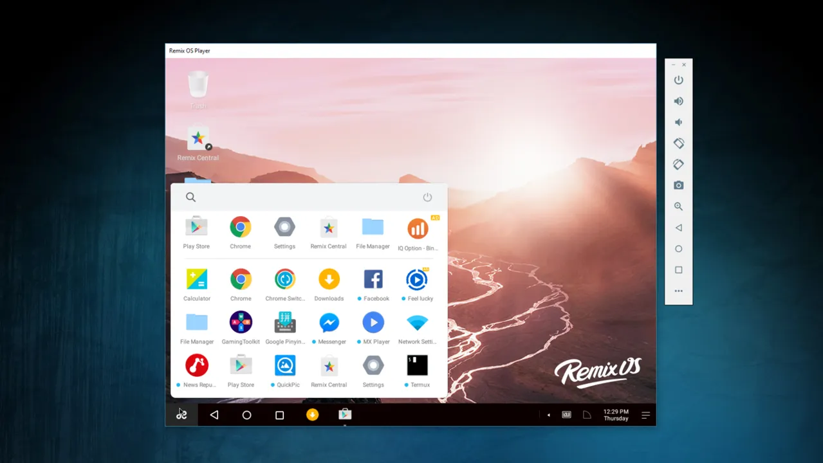Open Settings in the top app row
Screen dimensions: 823x463
[284, 227]
